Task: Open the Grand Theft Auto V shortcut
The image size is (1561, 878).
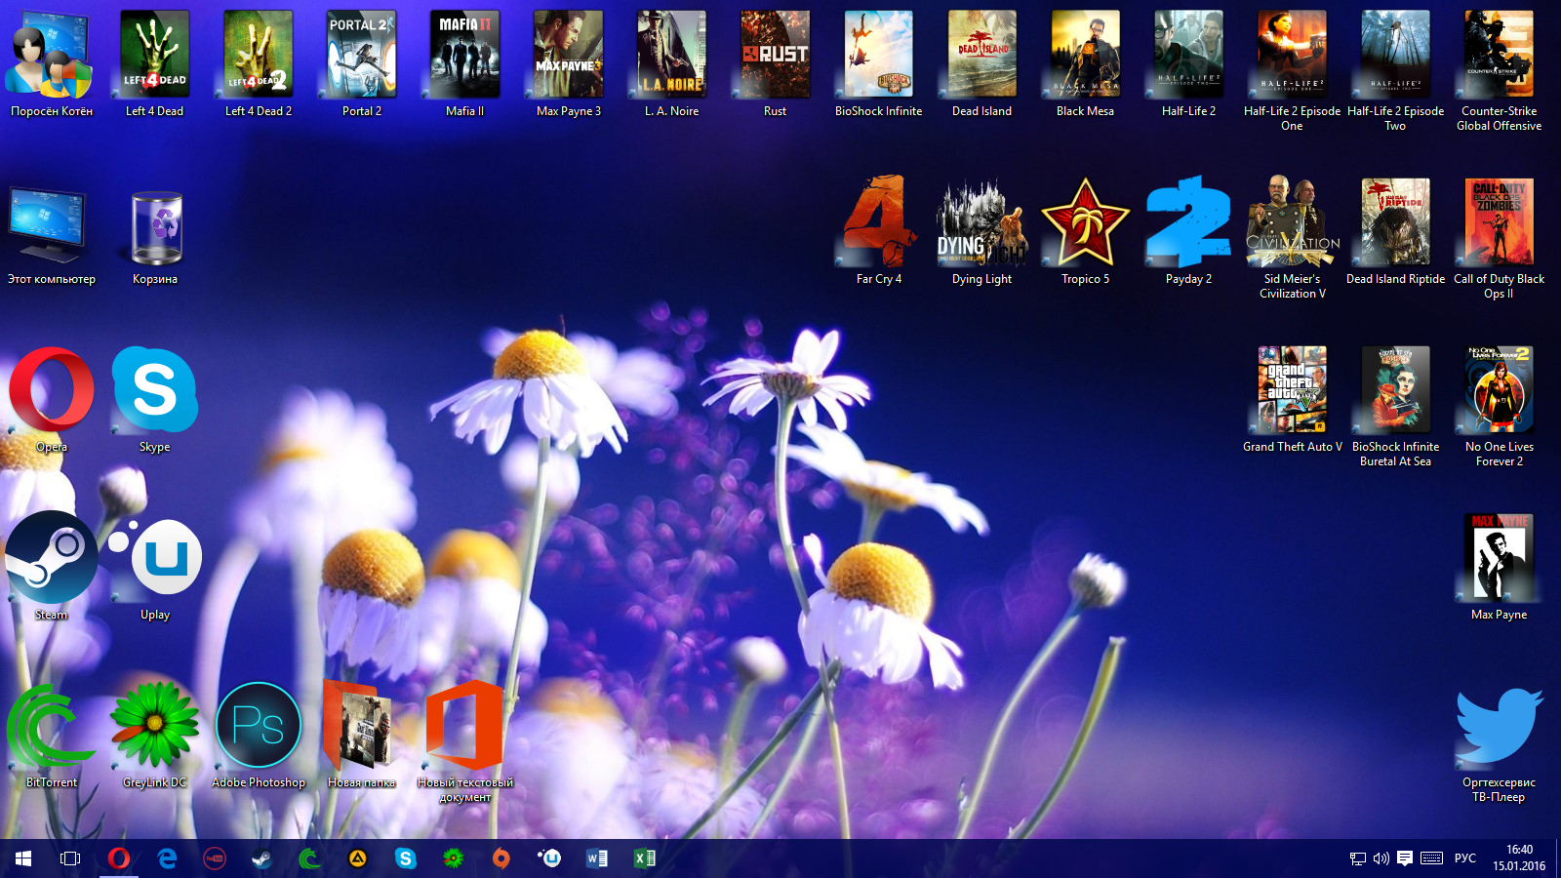Action: pos(1292,389)
